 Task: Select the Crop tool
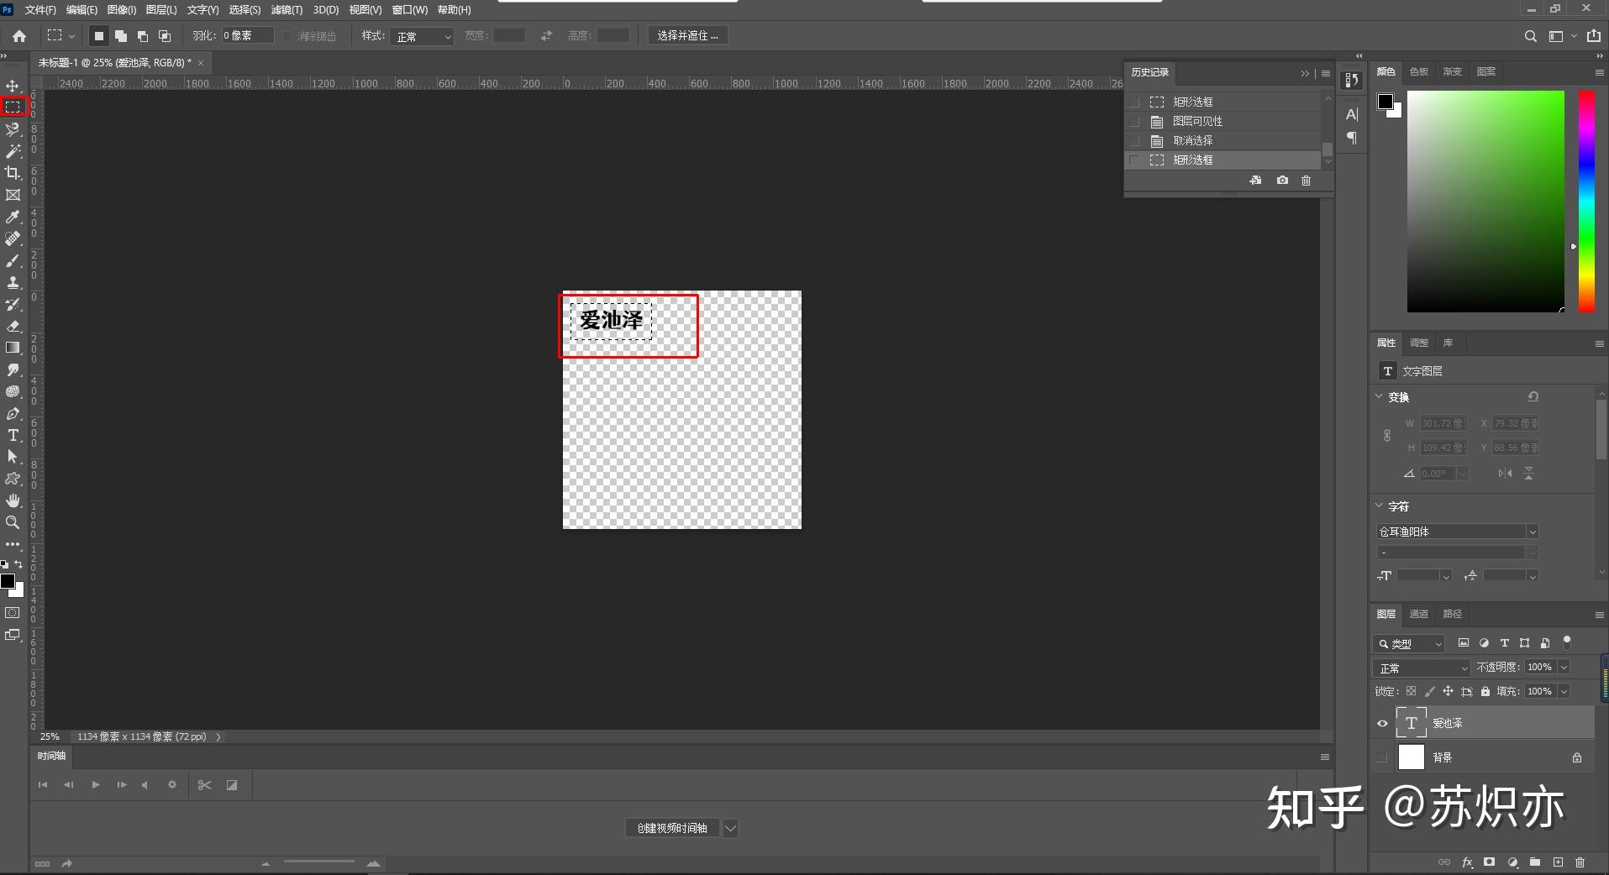coord(13,173)
